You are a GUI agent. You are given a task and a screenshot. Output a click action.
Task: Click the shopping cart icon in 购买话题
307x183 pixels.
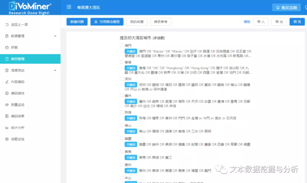tap(278, 8)
